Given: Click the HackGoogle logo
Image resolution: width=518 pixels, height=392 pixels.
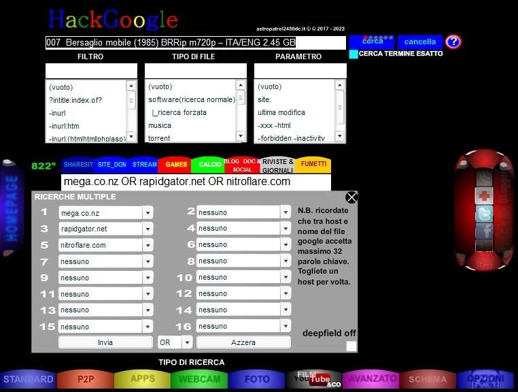Looking at the screenshot, I should point(113,19).
